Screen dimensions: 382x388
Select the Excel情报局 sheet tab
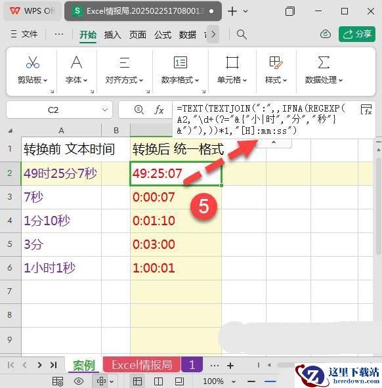coord(142,365)
